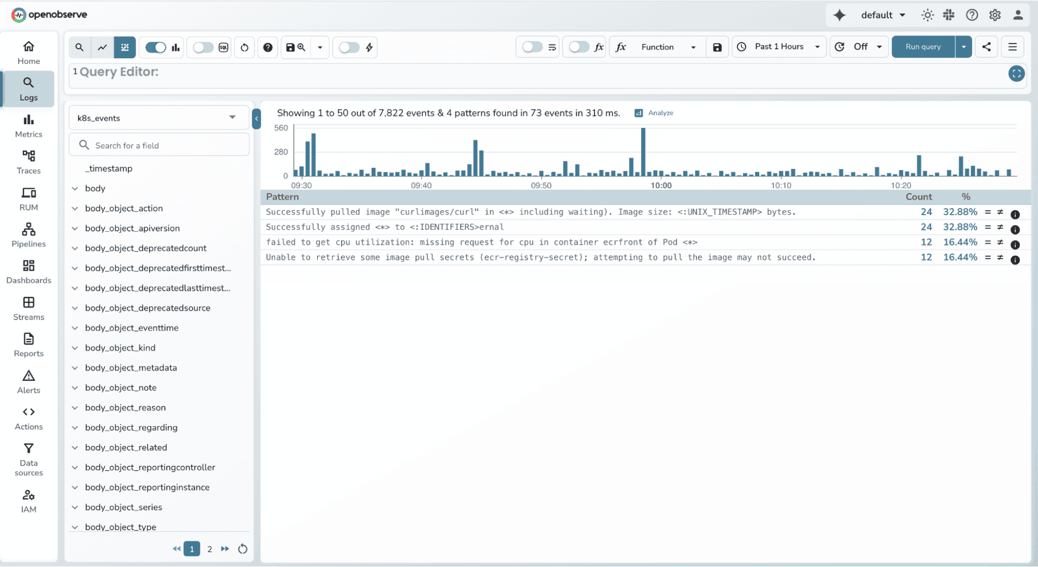Share the search results
The height and width of the screenshot is (567, 1038).
986,47
